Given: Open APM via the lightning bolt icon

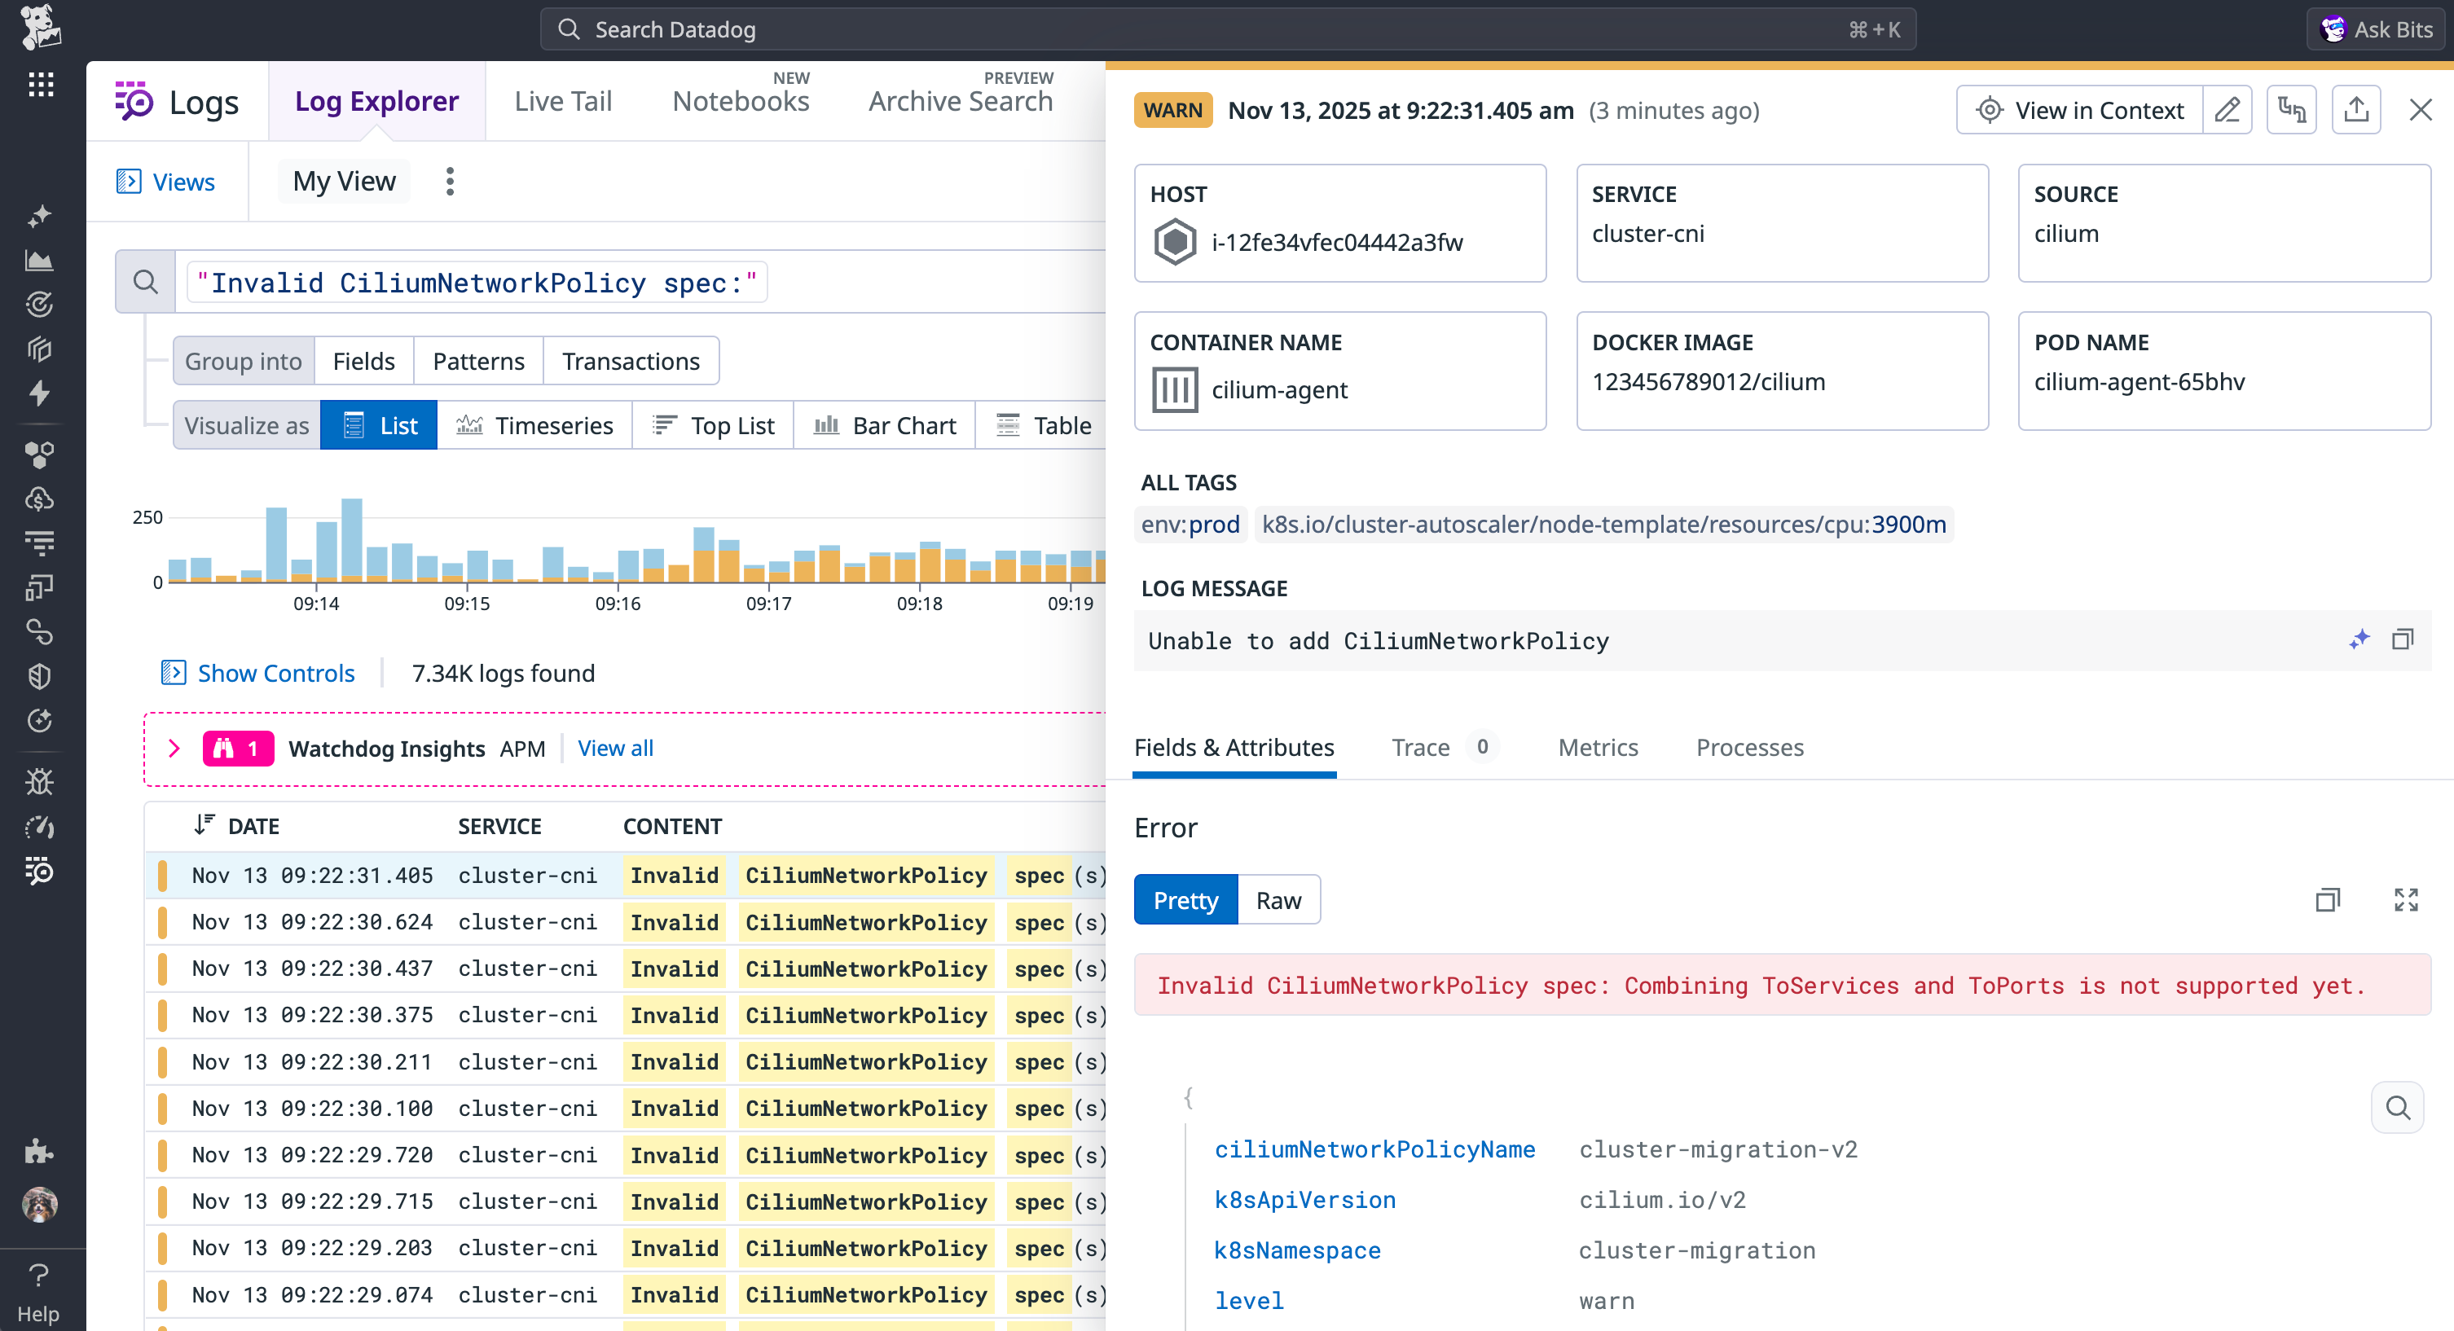Looking at the screenshot, I should (x=40, y=393).
